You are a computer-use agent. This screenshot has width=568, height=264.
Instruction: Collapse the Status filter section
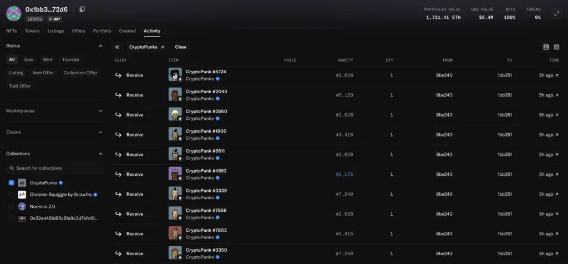100,46
